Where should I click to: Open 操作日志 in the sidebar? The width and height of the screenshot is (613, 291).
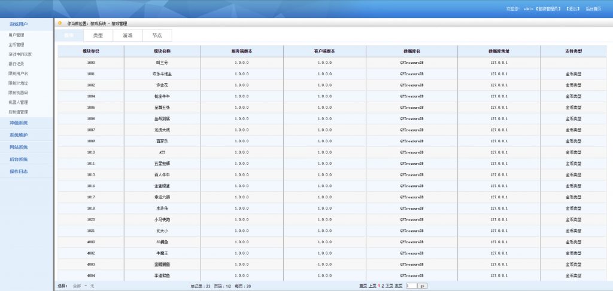click(x=19, y=172)
